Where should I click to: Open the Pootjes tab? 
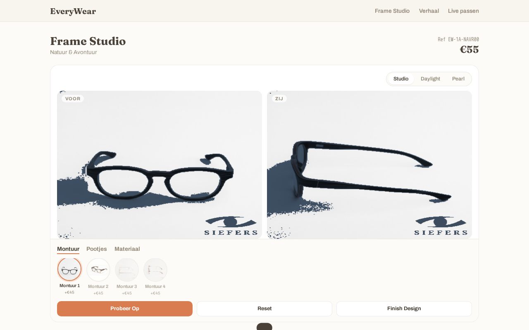pyautogui.click(x=97, y=249)
